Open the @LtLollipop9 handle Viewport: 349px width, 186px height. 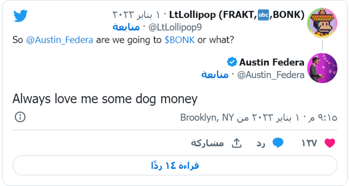point(175,28)
